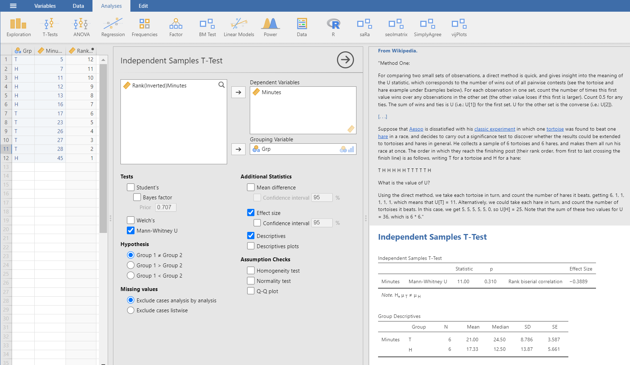Image resolution: width=630 pixels, height=365 pixels.
Task: Switch to the Data tab
Action: click(78, 6)
